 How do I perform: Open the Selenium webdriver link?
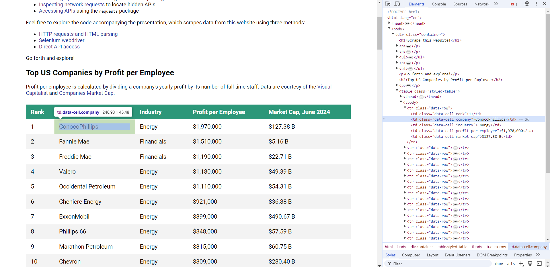pos(62,40)
